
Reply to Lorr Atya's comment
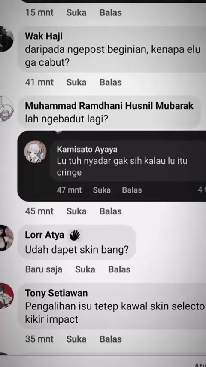click(119, 269)
